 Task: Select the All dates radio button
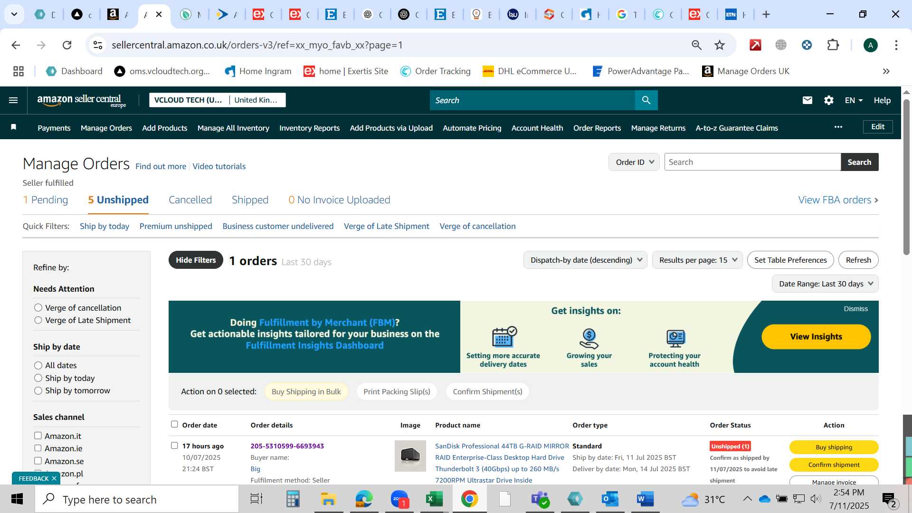pos(38,365)
